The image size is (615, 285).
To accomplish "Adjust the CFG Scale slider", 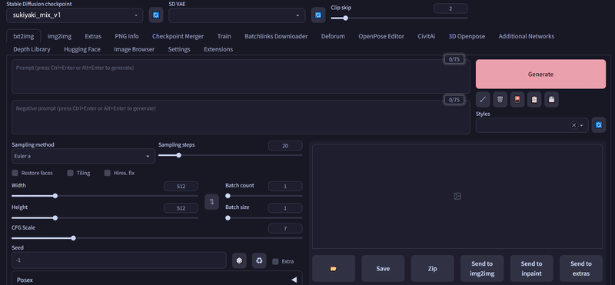I will (157, 238).
